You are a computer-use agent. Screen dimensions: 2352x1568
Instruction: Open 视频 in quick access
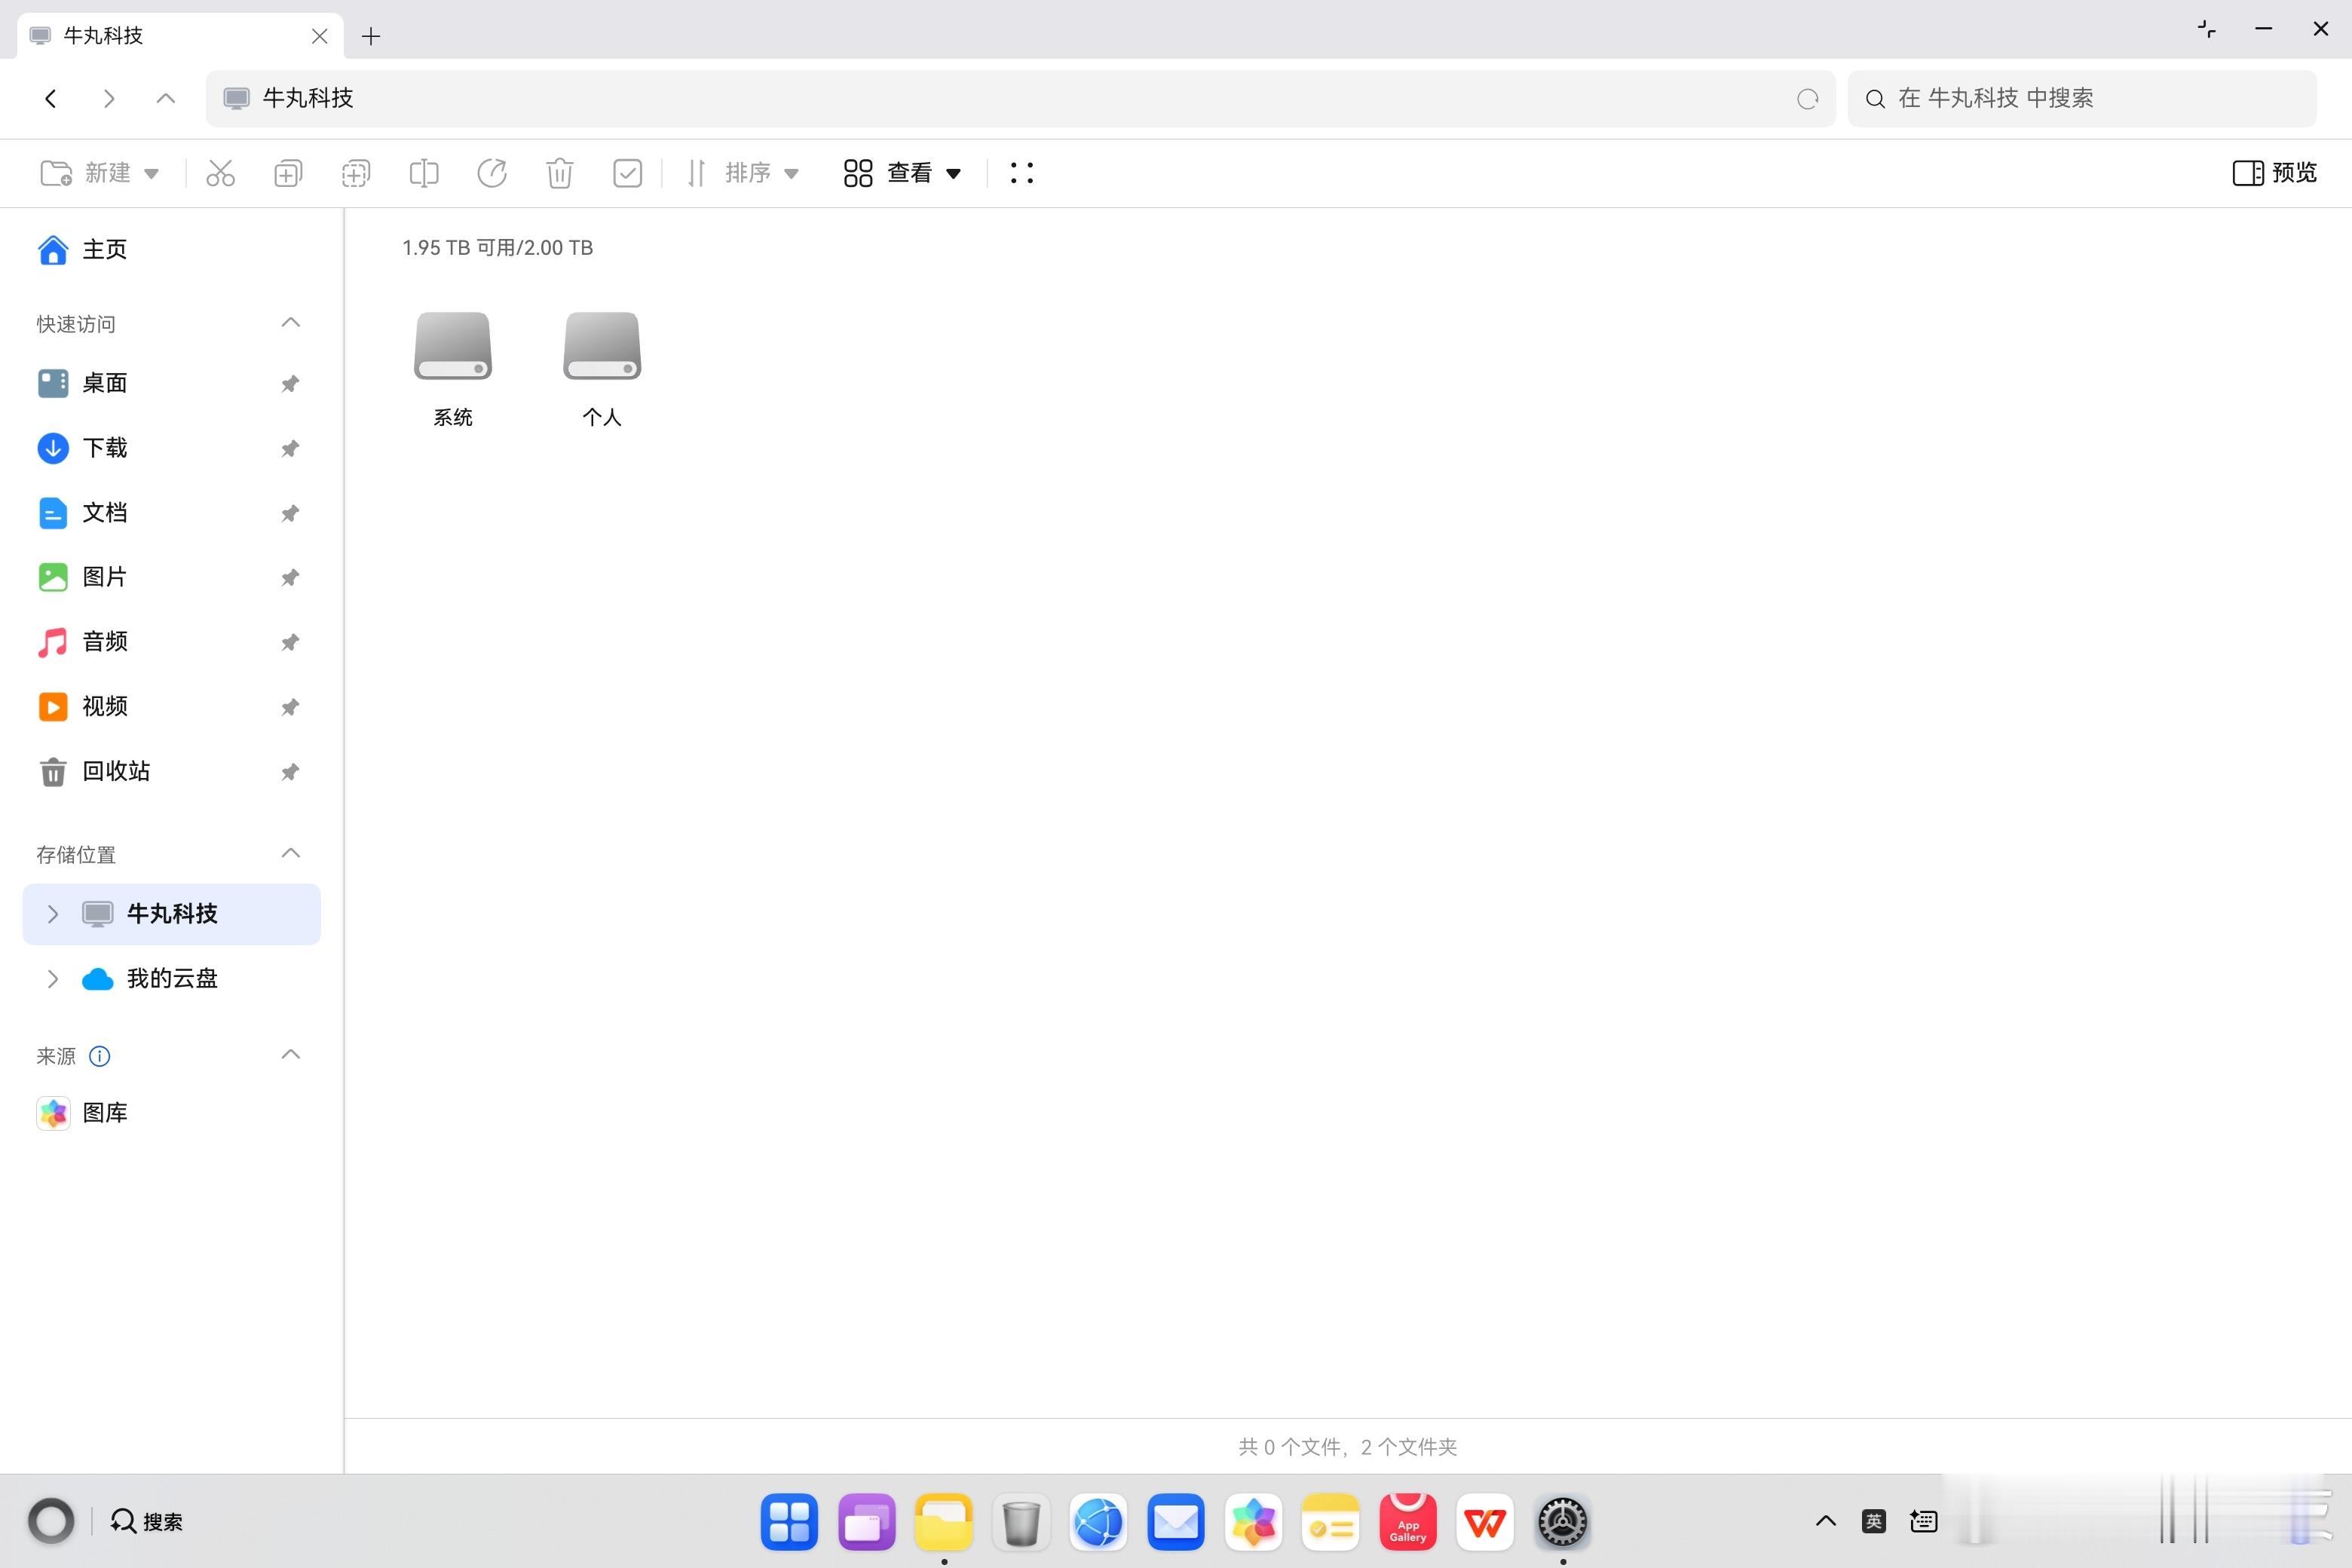171,707
